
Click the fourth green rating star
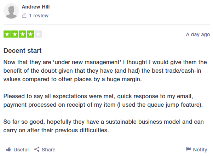pyautogui.click(x=30, y=34)
